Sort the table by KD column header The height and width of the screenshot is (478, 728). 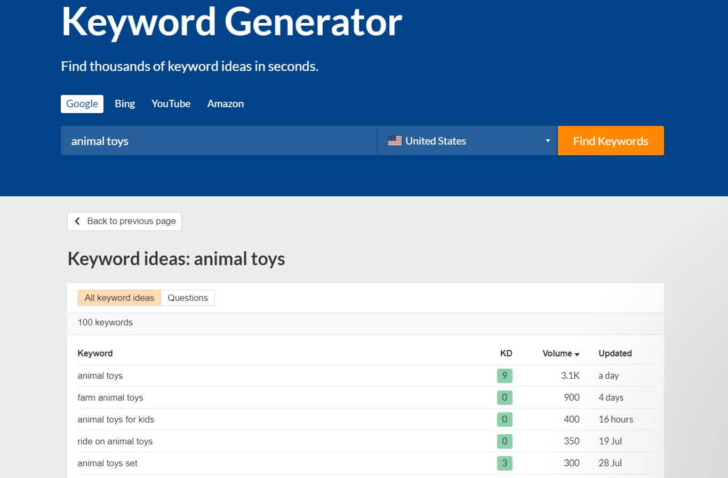point(506,353)
